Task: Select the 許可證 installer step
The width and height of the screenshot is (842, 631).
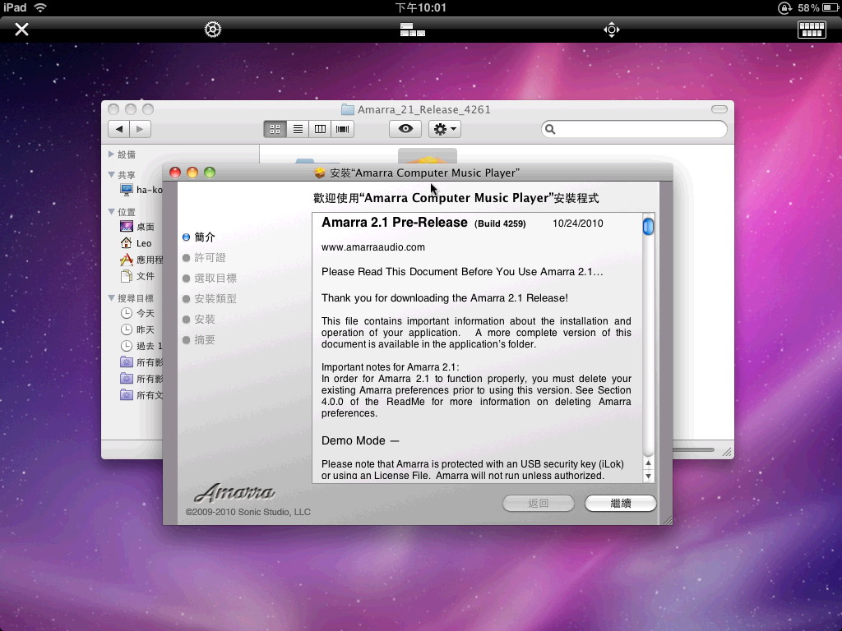Action: click(x=204, y=257)
